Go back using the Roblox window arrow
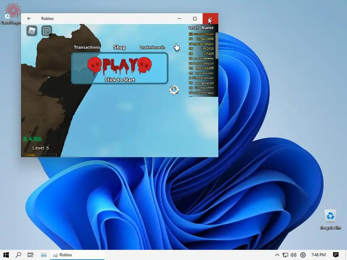Viewport: 347px width, 260px height. pyautogui.click(x=29, y=19)
